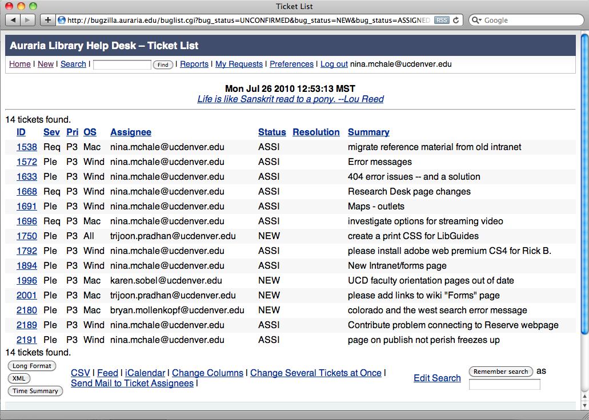Sort tickets by Sev column

51,132
